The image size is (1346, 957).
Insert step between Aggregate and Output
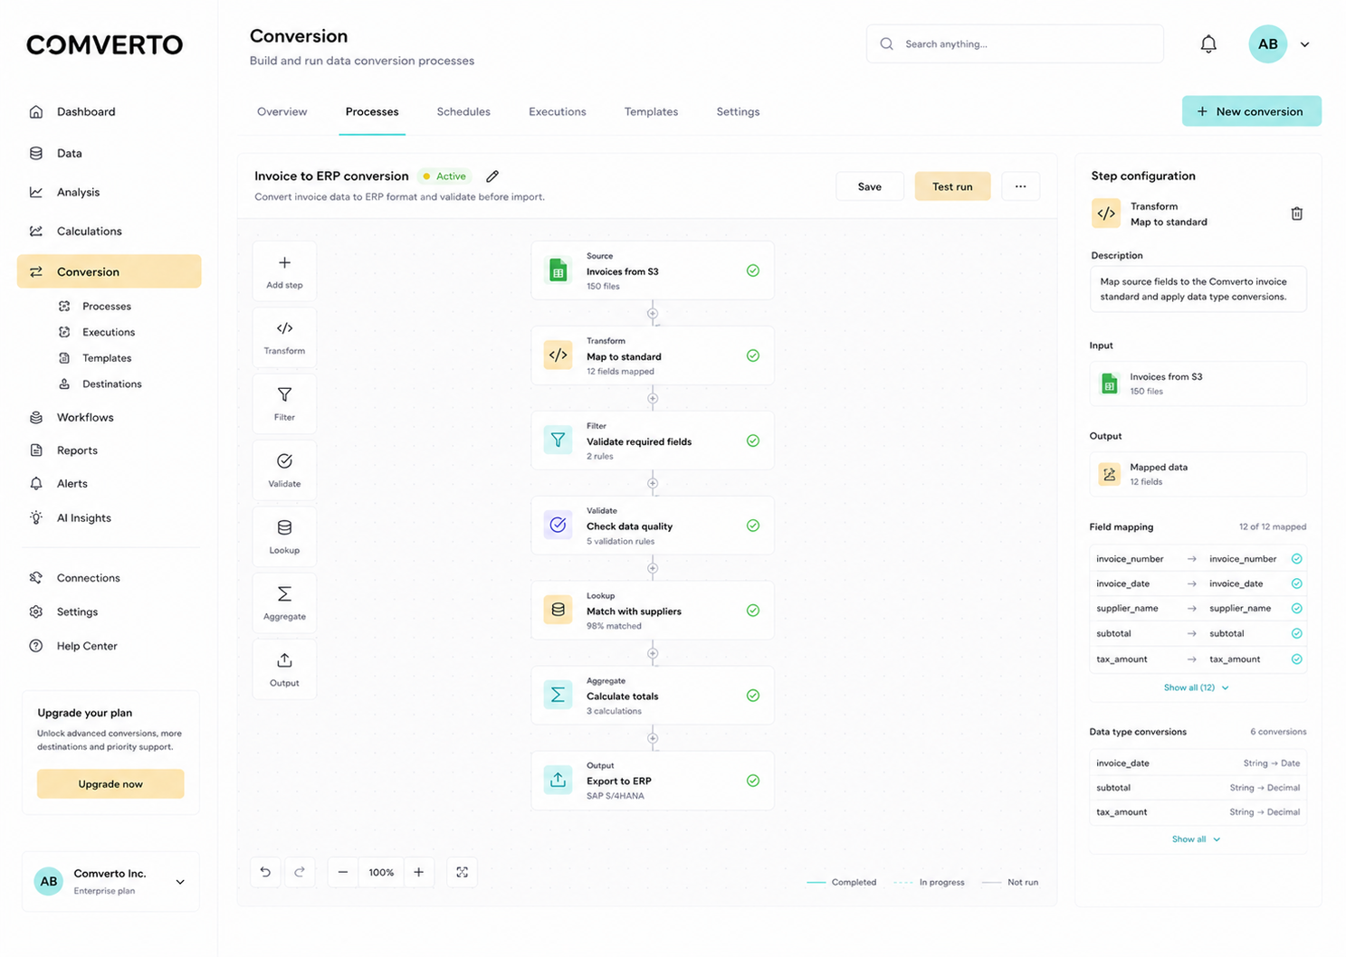[653, 738]
